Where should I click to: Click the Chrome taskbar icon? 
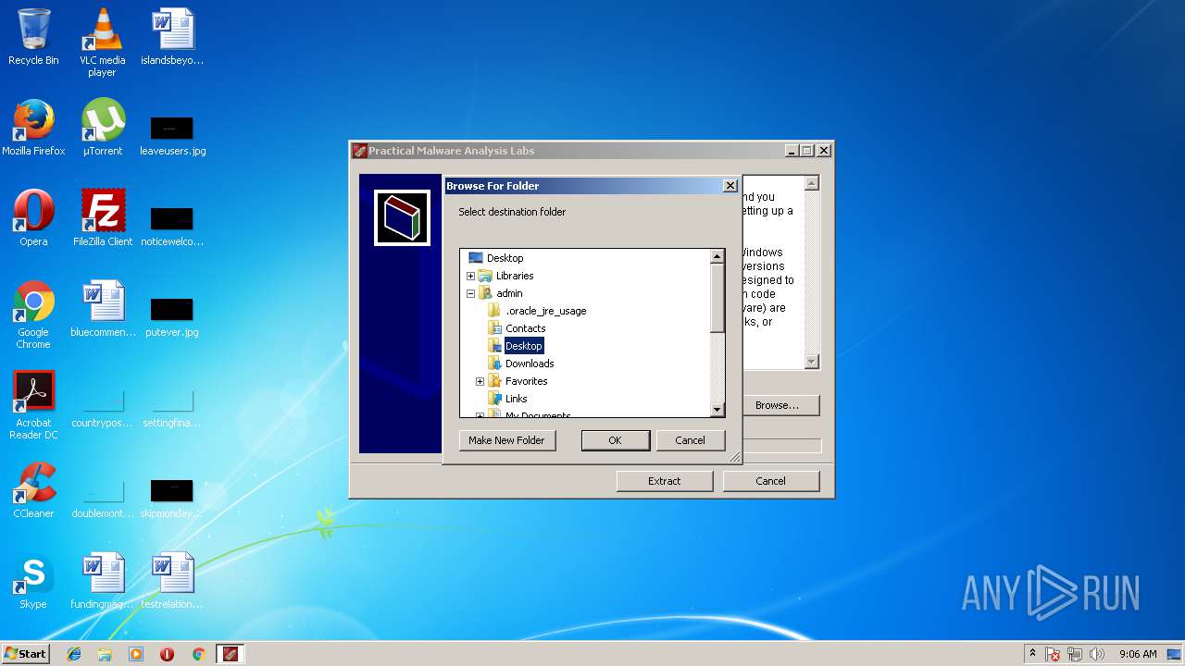[x=198, y=654]
